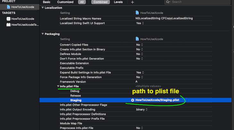This screenshot has height=130, width=234.
Task: Select the All settings filter
Action: click(82, 2)
